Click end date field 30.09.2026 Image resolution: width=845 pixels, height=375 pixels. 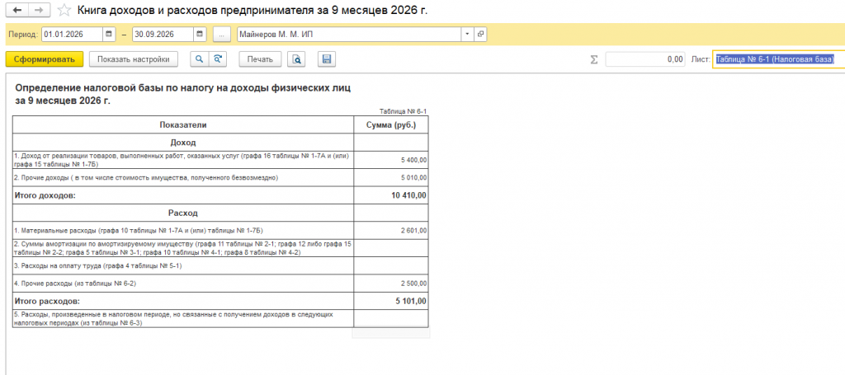163,34
